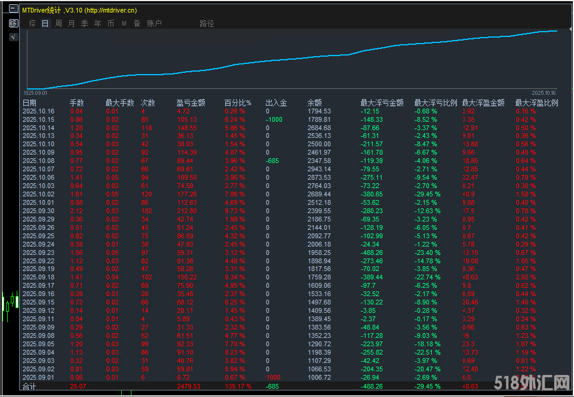Image resolution: width=574 pixels, height=397 pixels.
Task: Open the 备 notes tab
Action: coord(137,23)
